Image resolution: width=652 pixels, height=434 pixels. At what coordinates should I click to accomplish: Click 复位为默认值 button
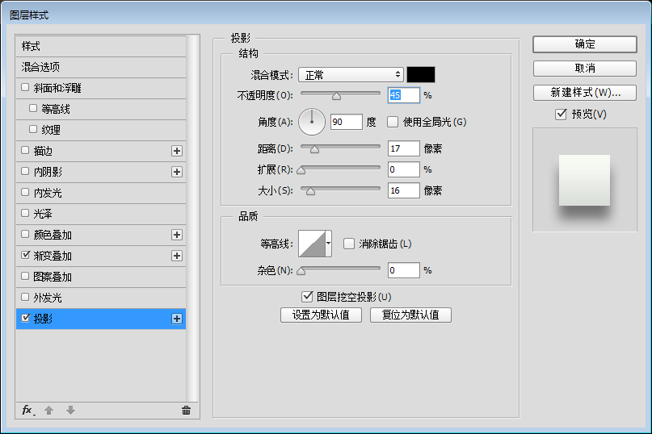click(x=410, y=315)
